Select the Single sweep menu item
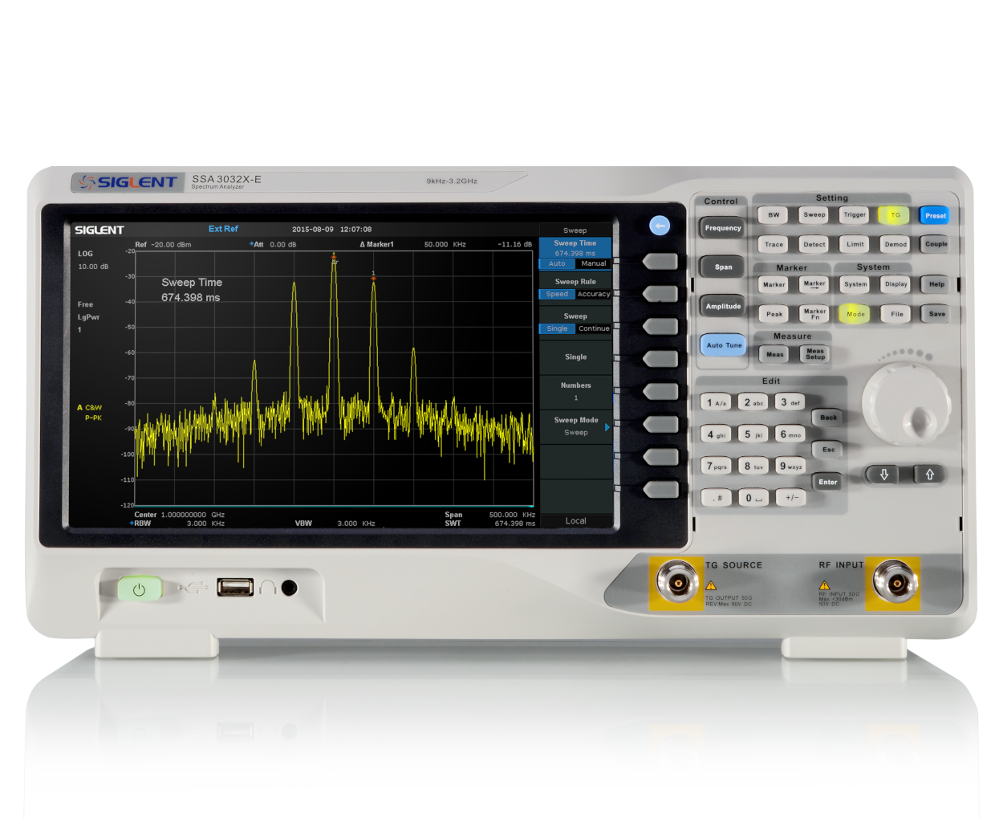The height and width of the screenshot is (819, 995). (x=576, y=357)
